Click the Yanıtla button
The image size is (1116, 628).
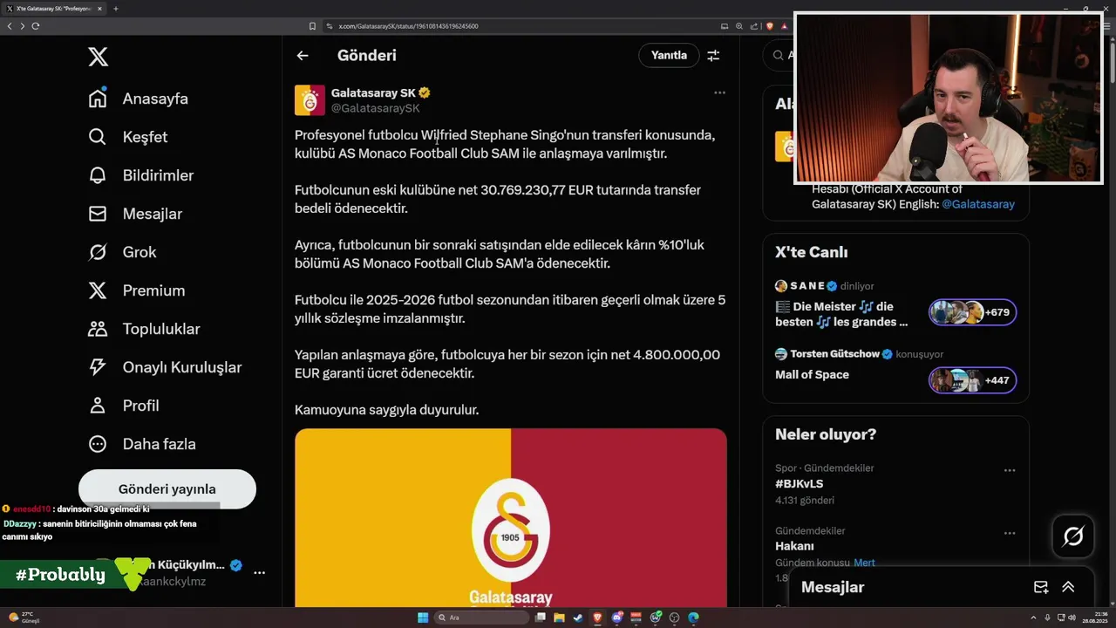pos(669,55)
